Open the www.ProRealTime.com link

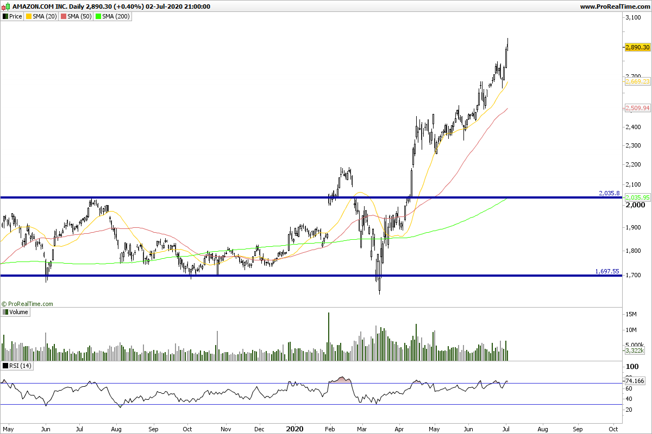click(x=615, y=7)
